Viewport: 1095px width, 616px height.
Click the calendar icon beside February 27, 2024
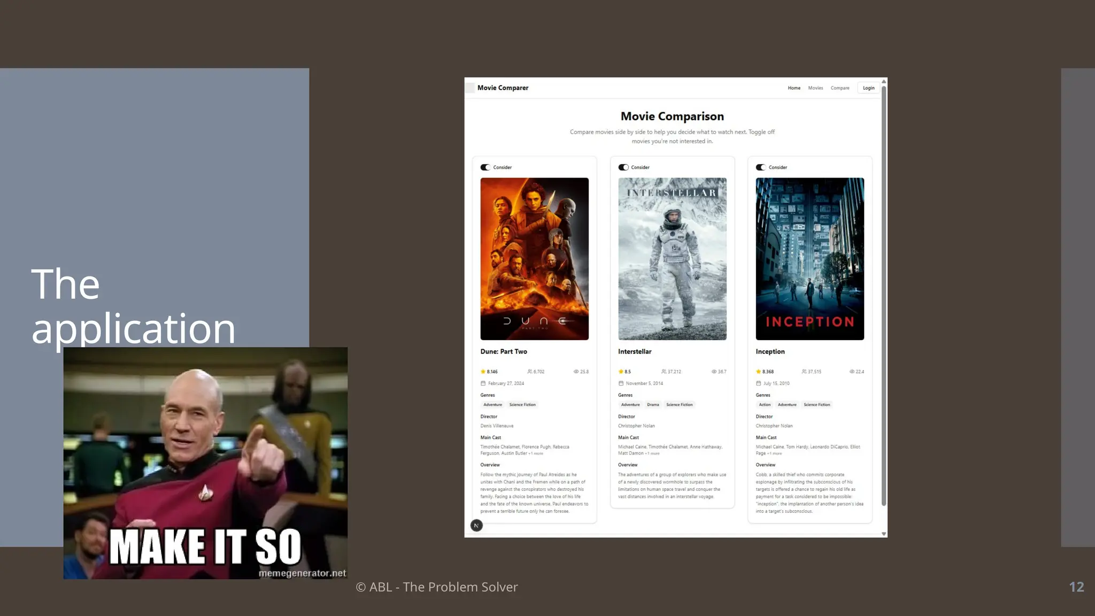[483, 383]
